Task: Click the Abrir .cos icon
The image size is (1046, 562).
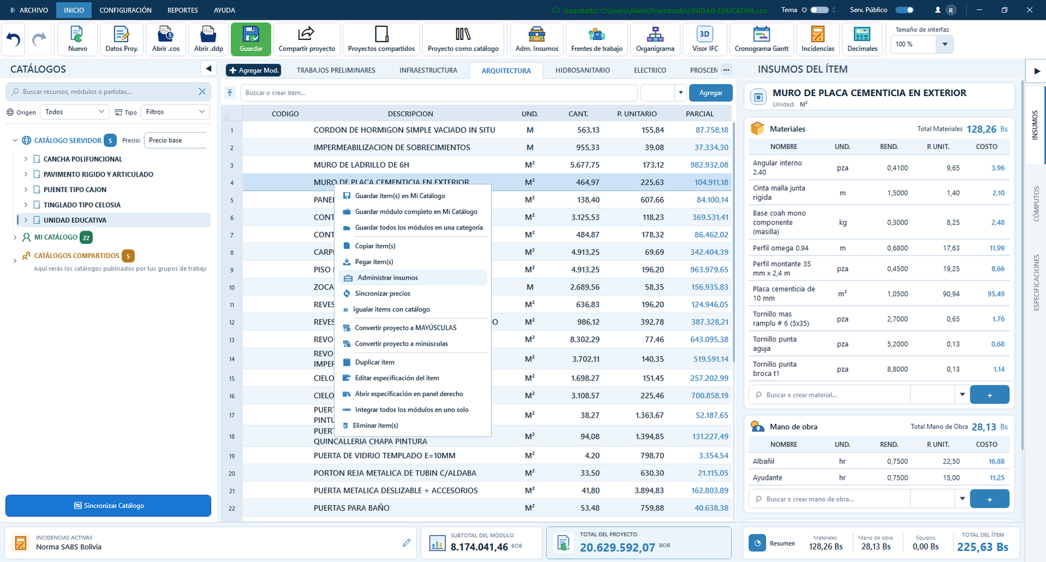Action: click(x=165, y=39)
